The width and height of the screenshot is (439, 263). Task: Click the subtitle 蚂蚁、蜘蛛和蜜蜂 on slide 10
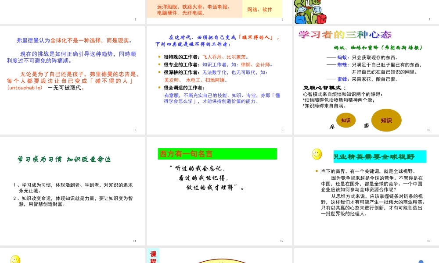378,47
